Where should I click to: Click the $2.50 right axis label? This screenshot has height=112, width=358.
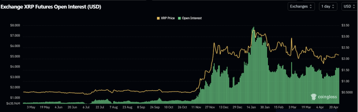345,48
